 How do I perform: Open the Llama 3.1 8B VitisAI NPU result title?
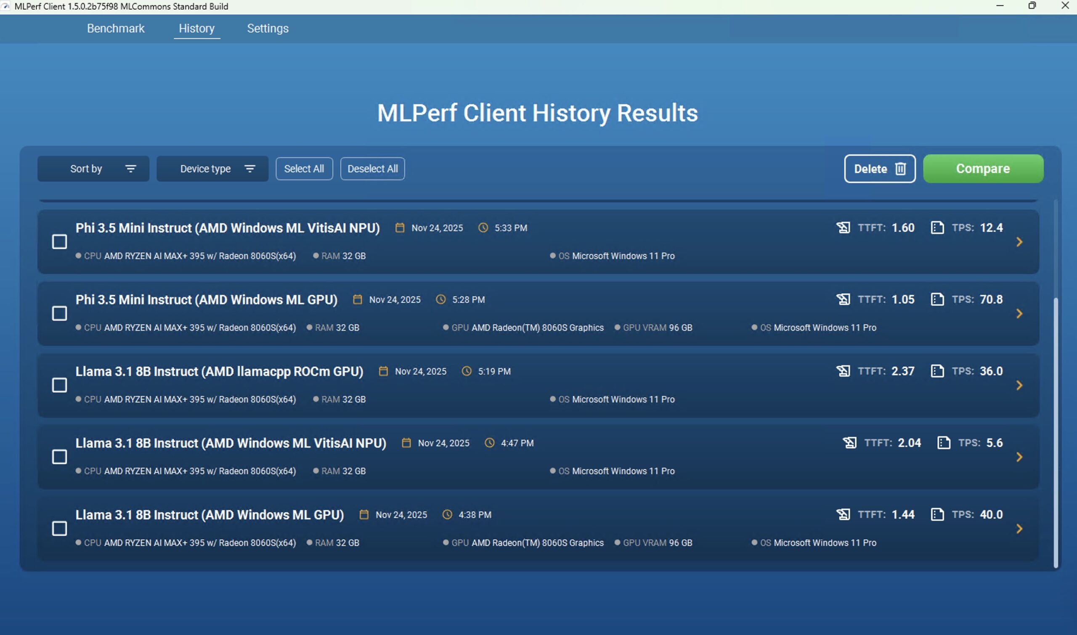click(x=231, y=443)
